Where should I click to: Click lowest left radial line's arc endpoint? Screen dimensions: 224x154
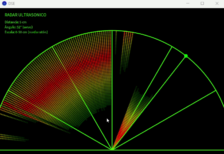pos(9,90)
